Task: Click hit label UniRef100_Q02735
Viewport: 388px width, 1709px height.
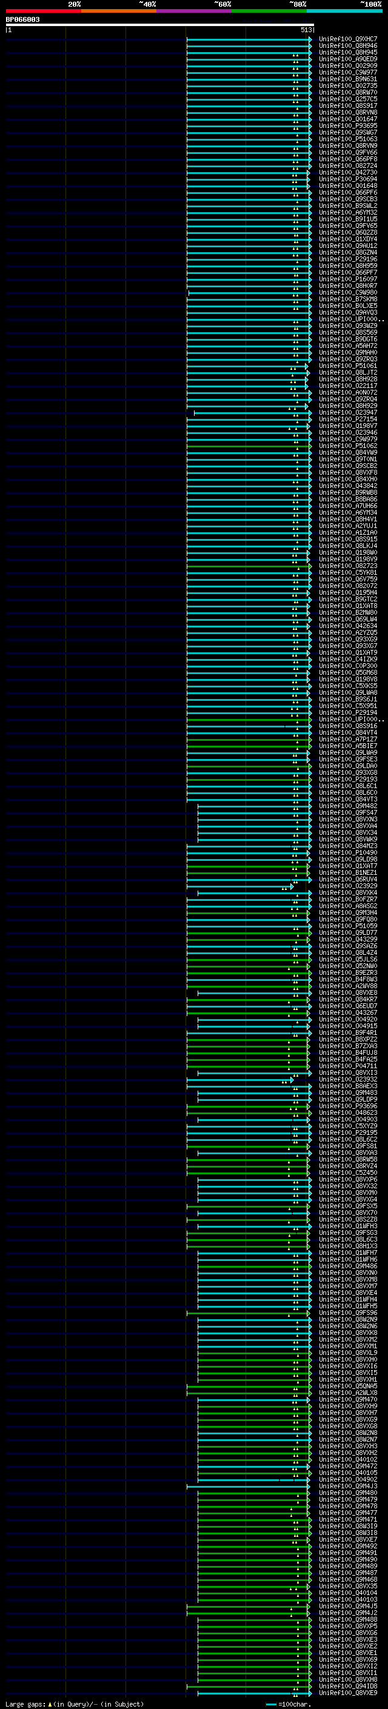Action: 348,85
